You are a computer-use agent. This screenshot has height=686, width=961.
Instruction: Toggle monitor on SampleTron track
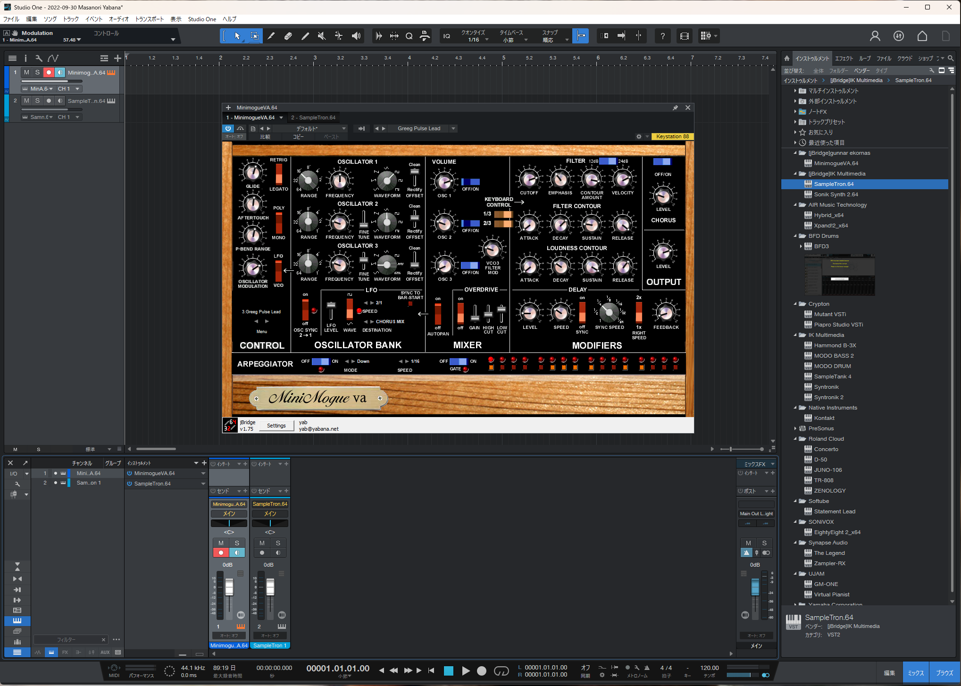(x=60, y=100)
